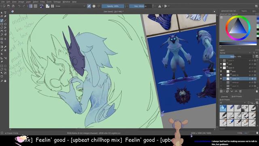Hide the Layer 9 group eye
Viewport: 259px width, 146px height.
pos(221,68)
